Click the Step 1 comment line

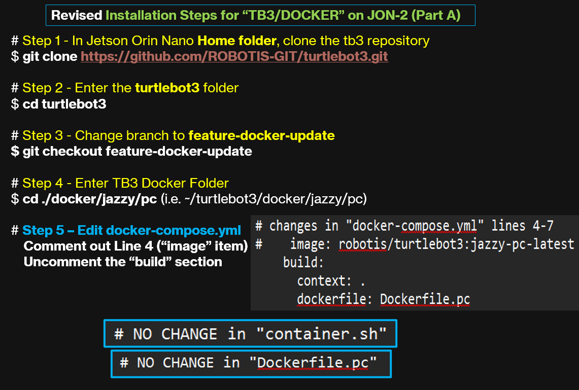pos(220,41)
